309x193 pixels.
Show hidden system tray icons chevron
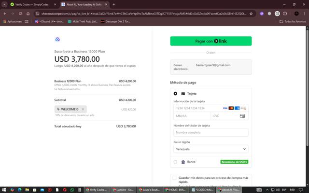[x=267, y=190]
